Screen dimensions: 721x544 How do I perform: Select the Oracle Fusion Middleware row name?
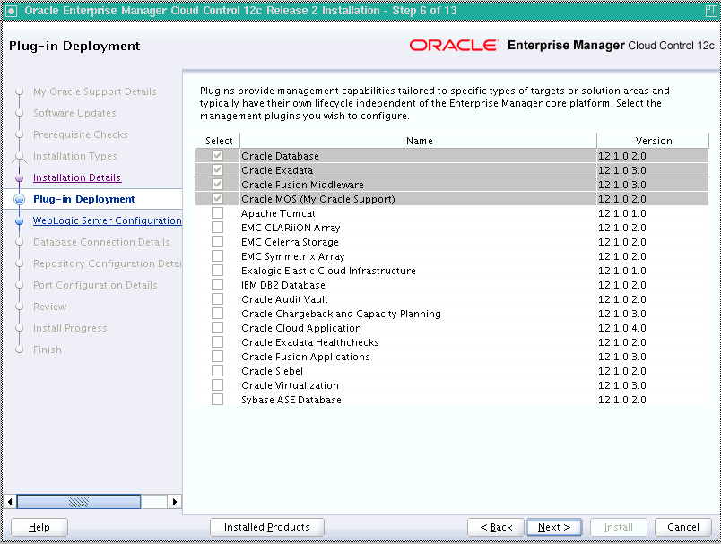pos(302,185)
